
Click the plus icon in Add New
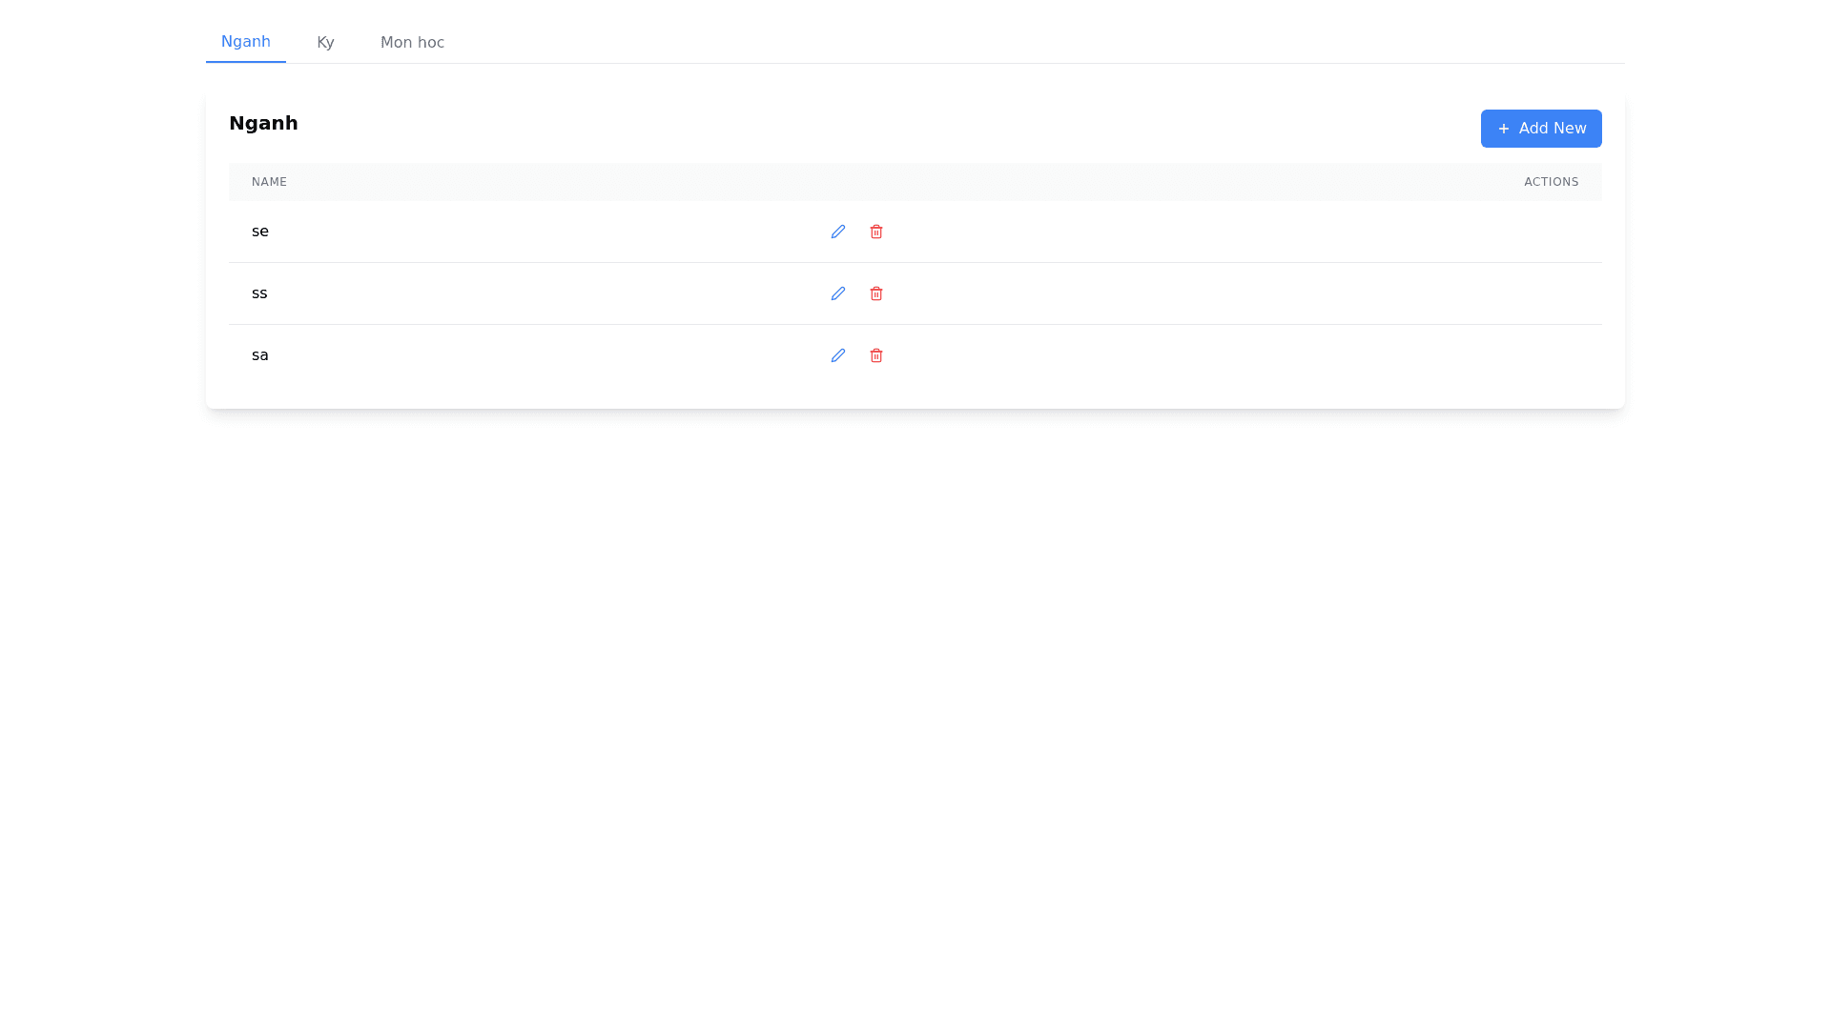1503,129
